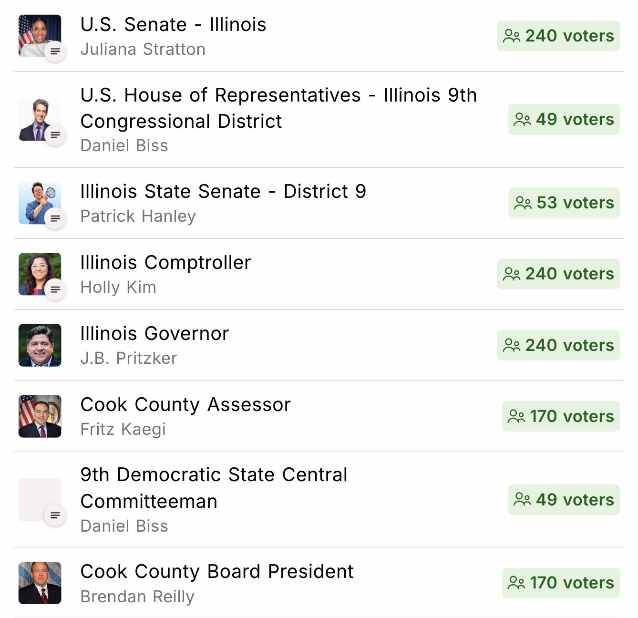Click 240 voters badge for Illinois Governor
The image size is (638, 618).
pos(558,345)
